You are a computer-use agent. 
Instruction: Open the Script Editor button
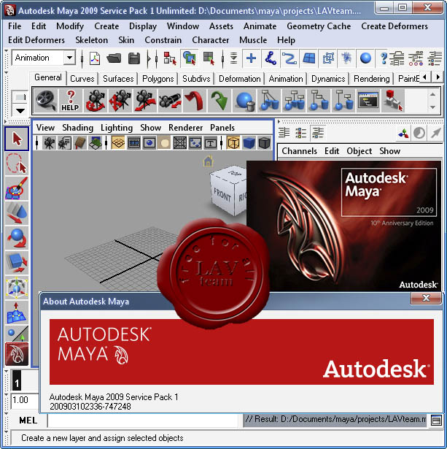[x=436, y=421]
